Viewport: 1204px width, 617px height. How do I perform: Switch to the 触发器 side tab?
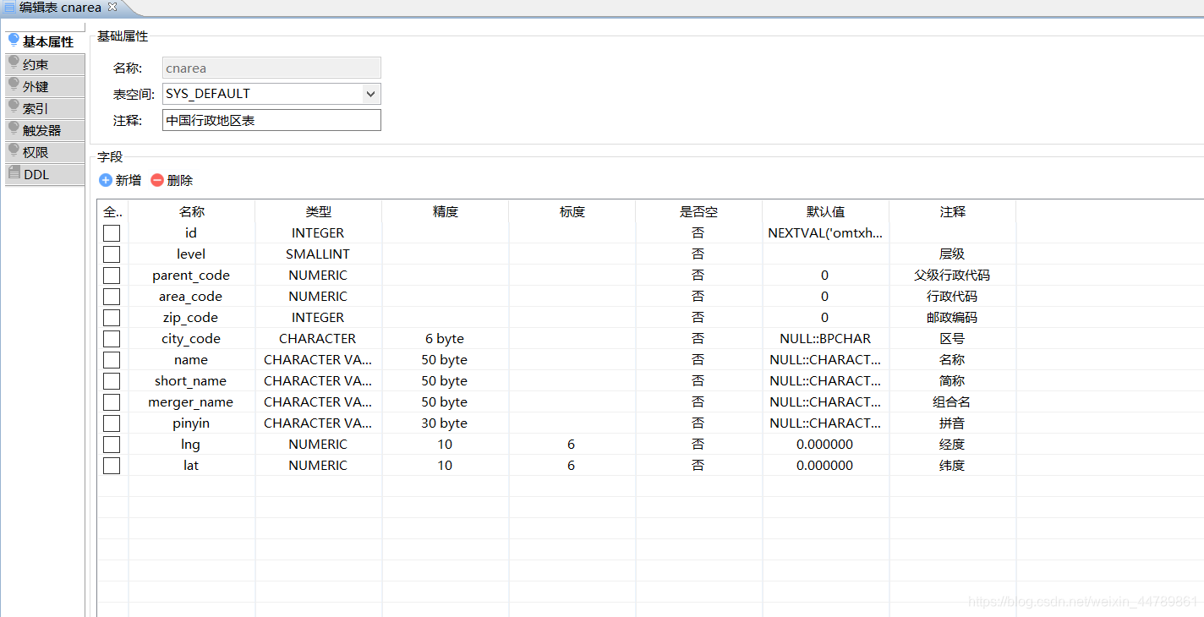click(x=45, y=130)
